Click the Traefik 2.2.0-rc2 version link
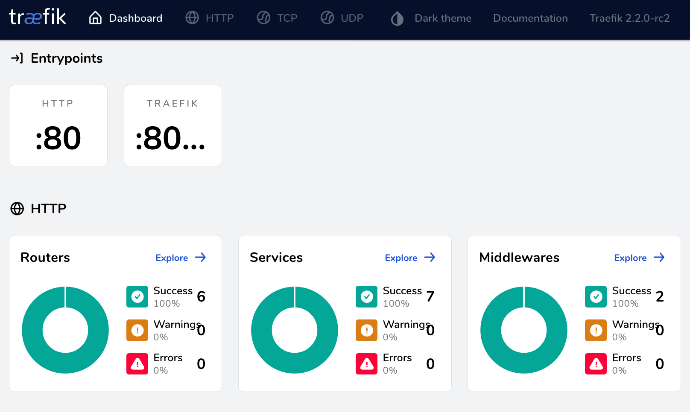Image resolution: width=690 pixels, height=412 pixels. pyautogui.click(x=630, y=18)
